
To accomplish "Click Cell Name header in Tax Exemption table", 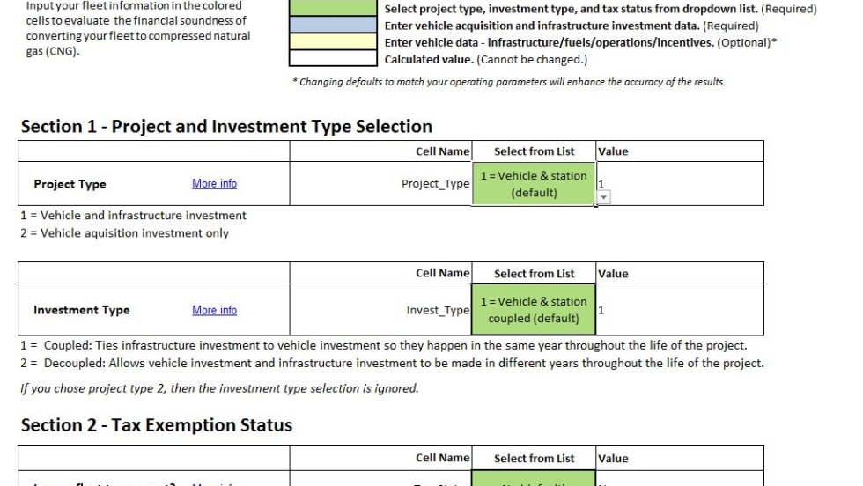I will pos(442,458).
